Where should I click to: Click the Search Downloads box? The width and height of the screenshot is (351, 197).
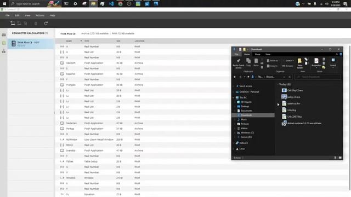(318, 77)
